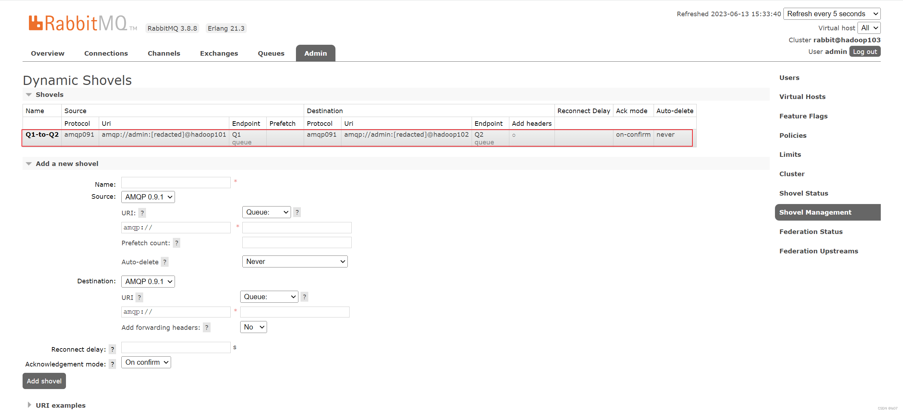
Task: Navigate to Federation Status in the sidebar
Action: [x=811, y=232]
